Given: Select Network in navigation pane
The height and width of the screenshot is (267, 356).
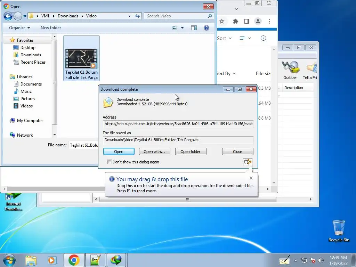Looking at the screenshot, I should point(25,135).
